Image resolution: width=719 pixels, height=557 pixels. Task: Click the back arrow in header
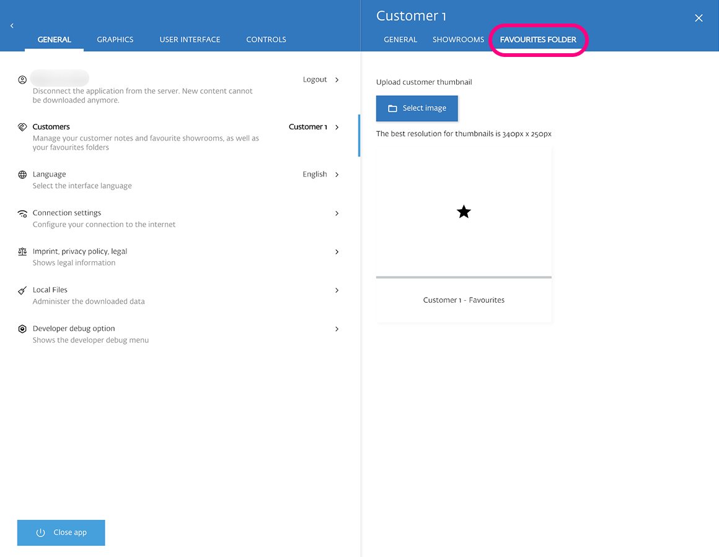point(12,25)
